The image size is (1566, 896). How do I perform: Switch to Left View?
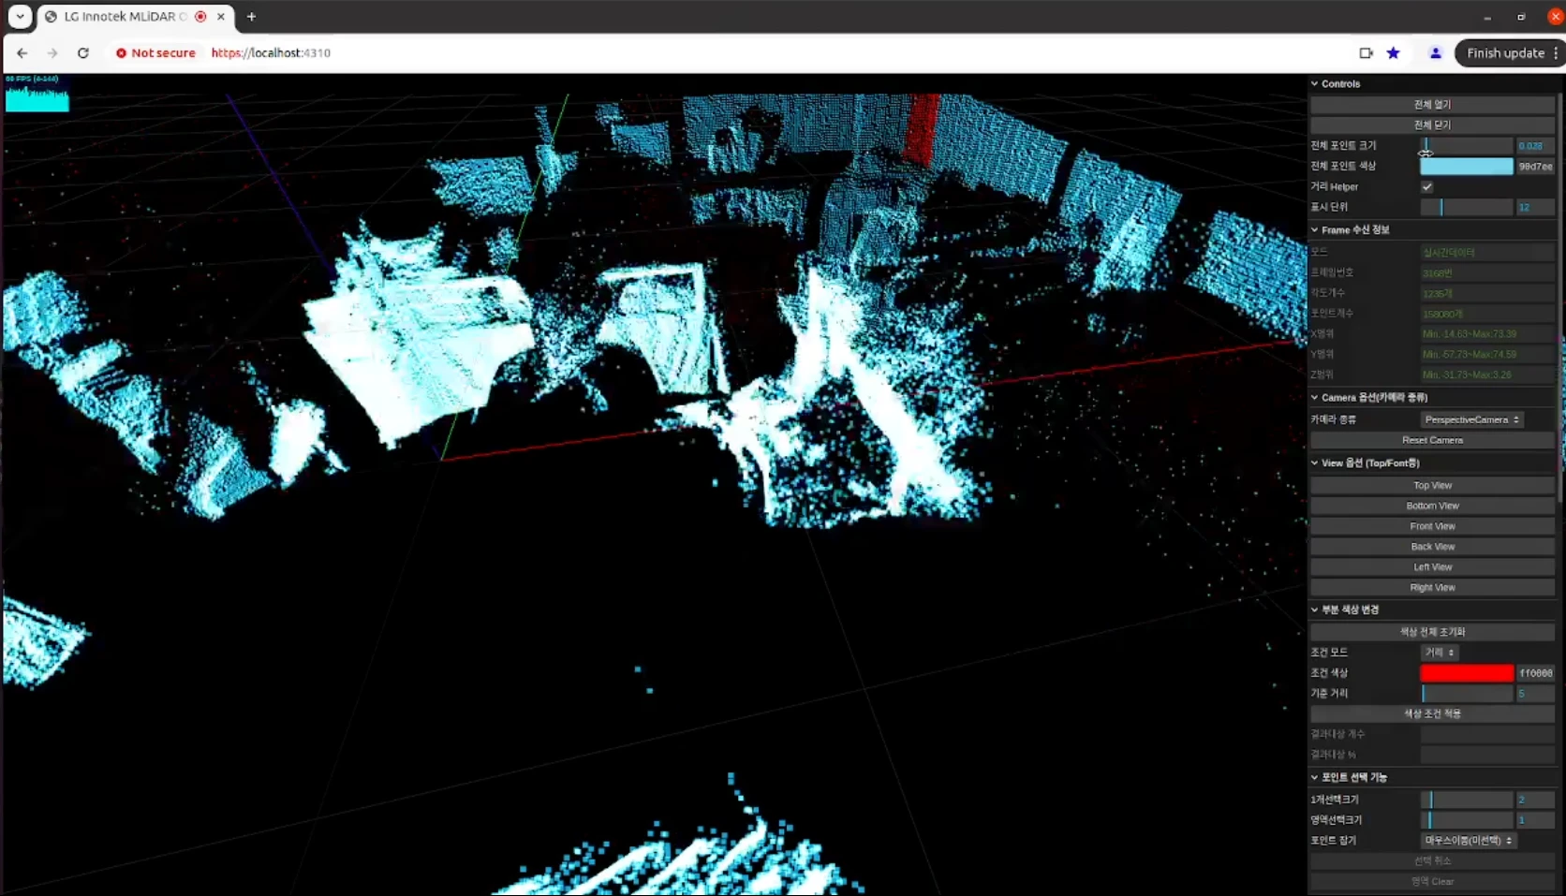coord(1432,567)
